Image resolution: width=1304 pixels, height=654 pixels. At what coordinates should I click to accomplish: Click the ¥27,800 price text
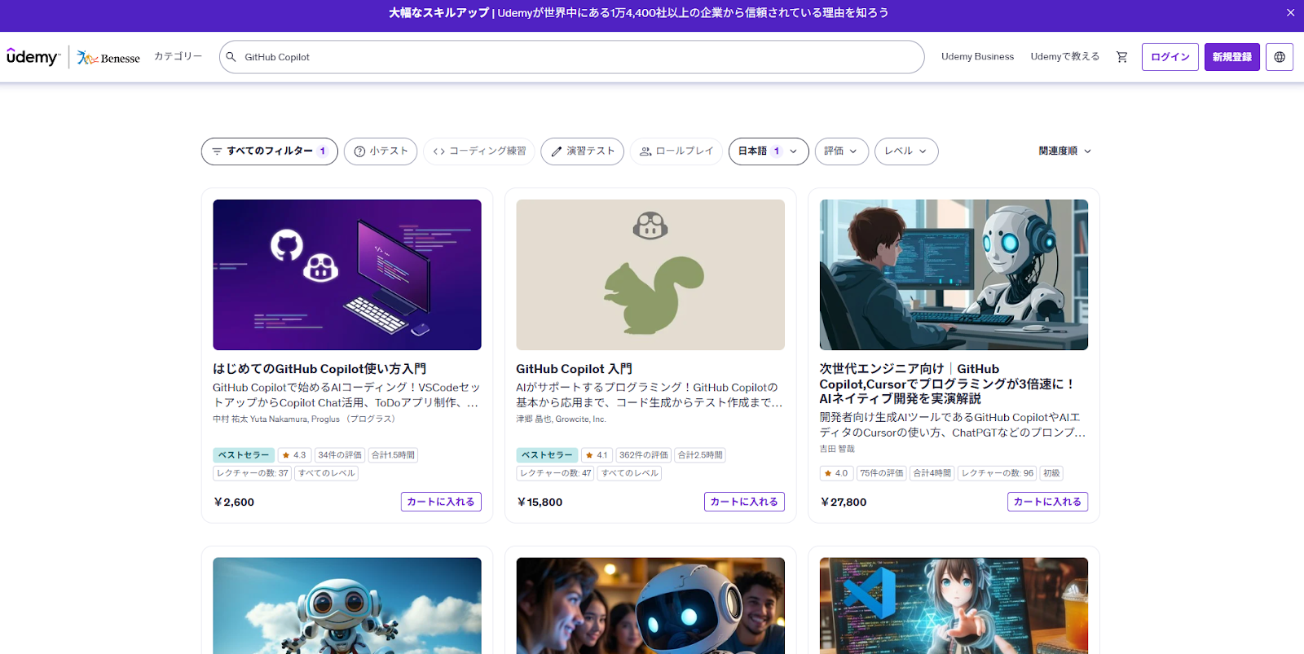pyautogui.click(x=844, y=503)
